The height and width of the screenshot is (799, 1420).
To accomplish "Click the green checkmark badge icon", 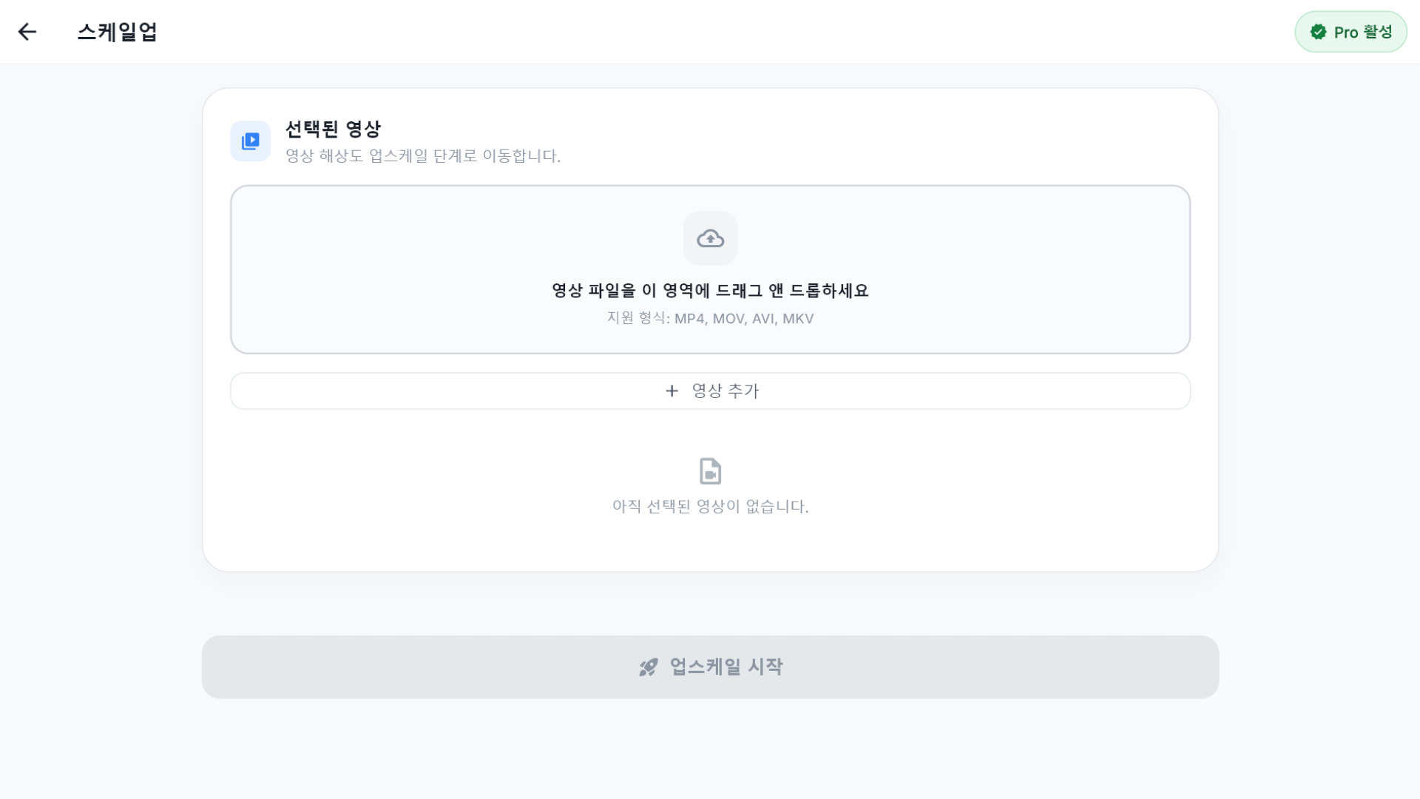I will coord(1318,32).
